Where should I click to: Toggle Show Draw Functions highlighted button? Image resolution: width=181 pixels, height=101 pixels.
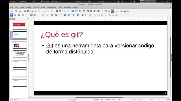point(112,11)
